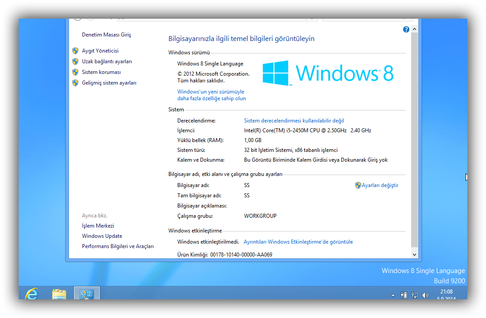
Task: Click the scrollbar down arrow
Action: 415,254
